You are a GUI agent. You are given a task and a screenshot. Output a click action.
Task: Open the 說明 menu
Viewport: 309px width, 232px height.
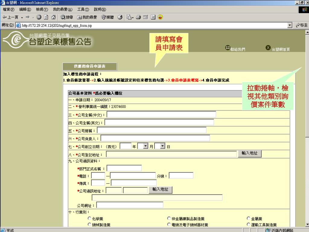tap(100, 9)
